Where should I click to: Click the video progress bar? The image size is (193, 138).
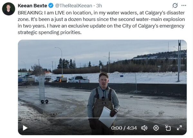click(x=102, y=120)
